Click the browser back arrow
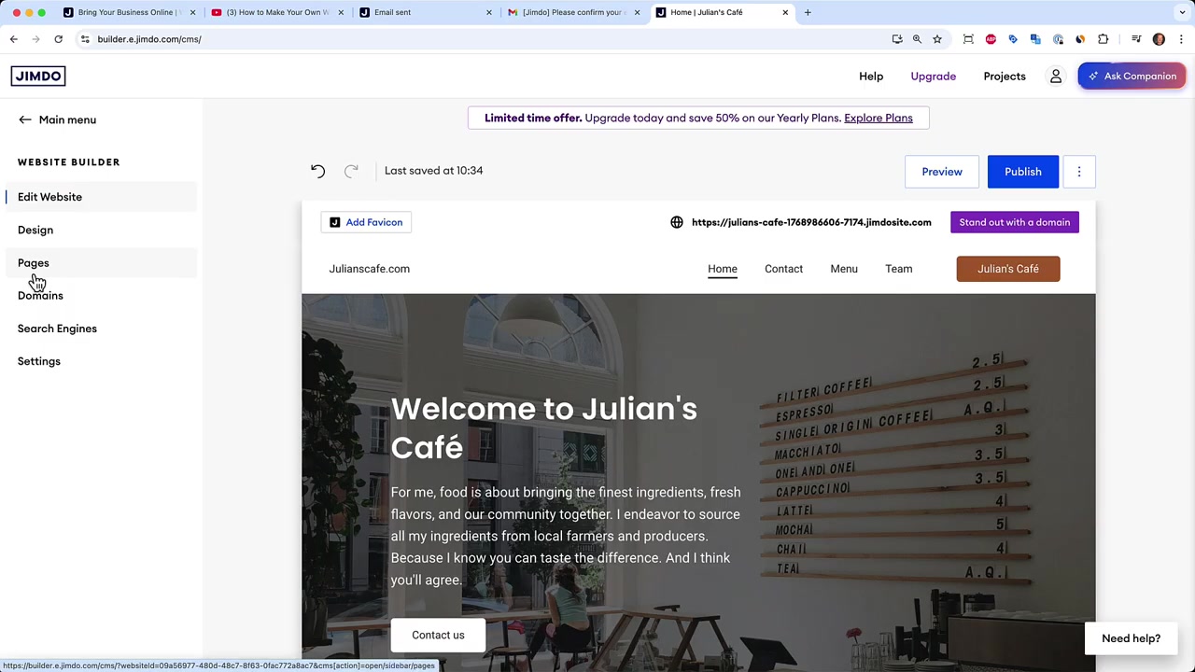The image size is (1195, 672). point(14,39)
